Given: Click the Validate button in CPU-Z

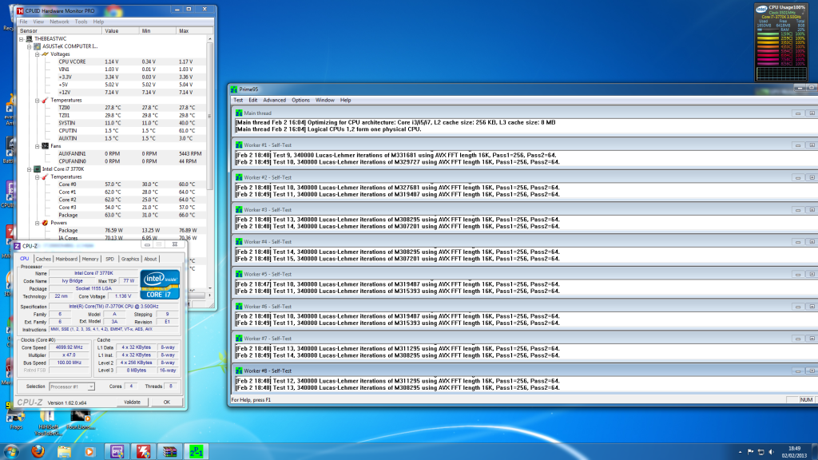Looking at the screenshot, I should point(132,402).
